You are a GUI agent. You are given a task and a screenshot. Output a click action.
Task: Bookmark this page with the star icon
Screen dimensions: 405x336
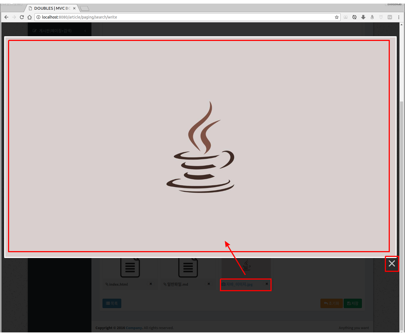point(336,17)
